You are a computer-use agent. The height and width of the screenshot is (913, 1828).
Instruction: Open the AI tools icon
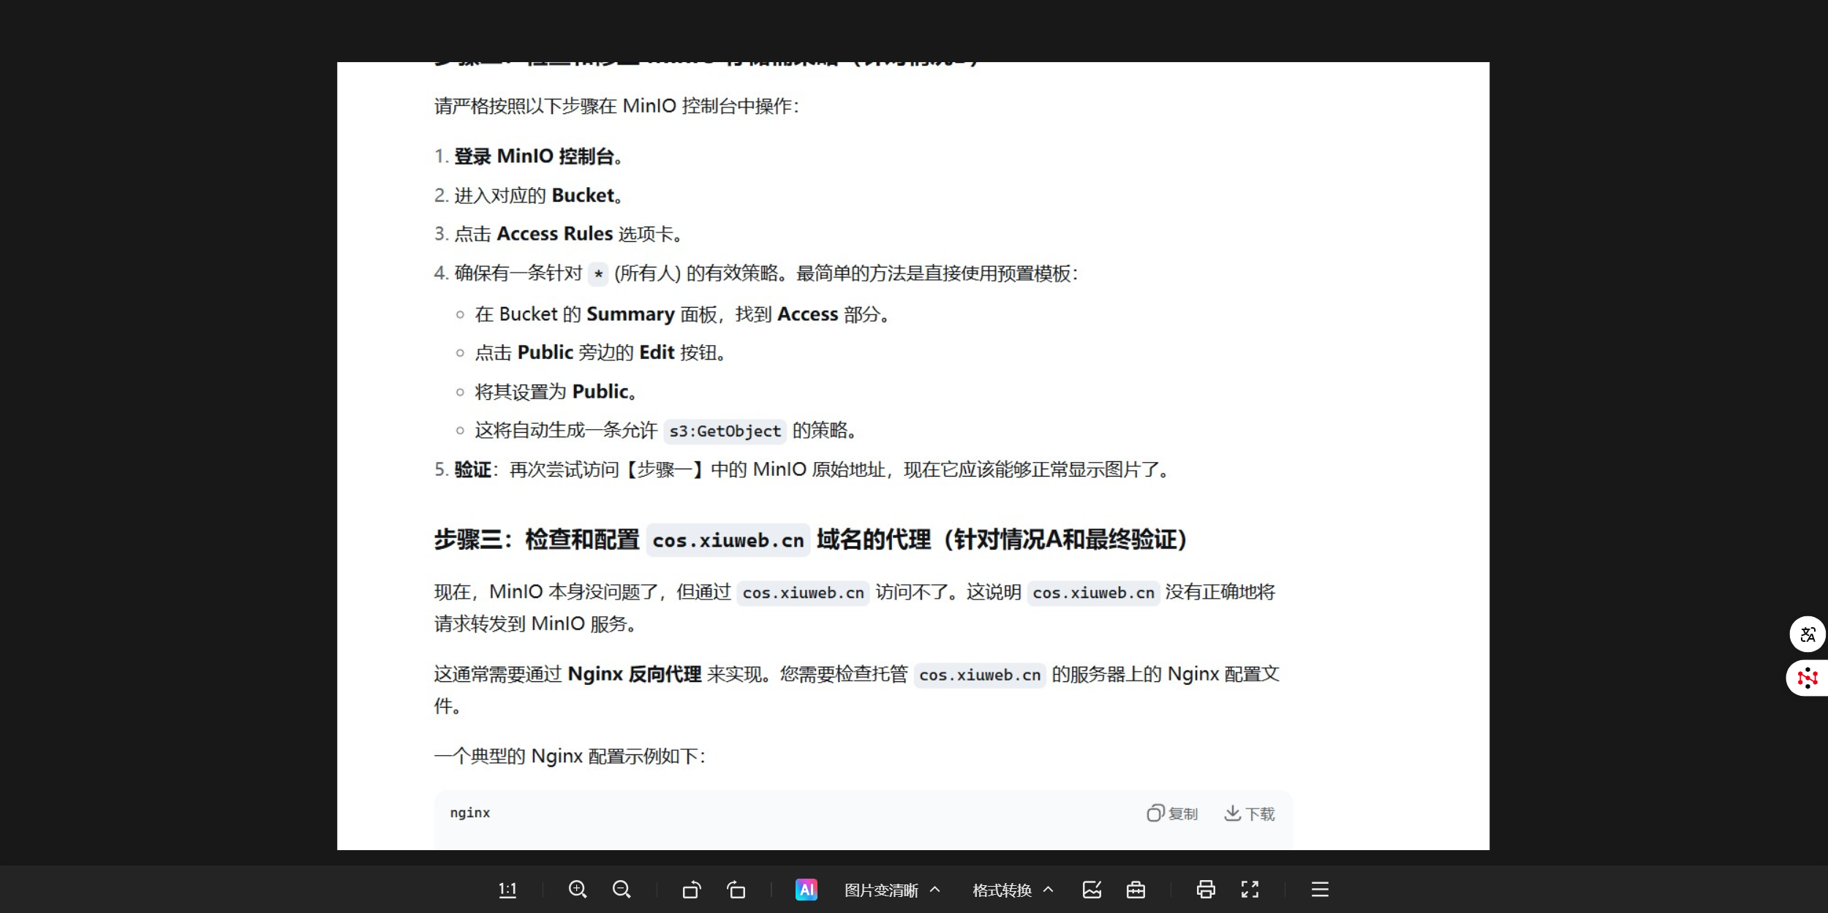click(x=806, y=890)
